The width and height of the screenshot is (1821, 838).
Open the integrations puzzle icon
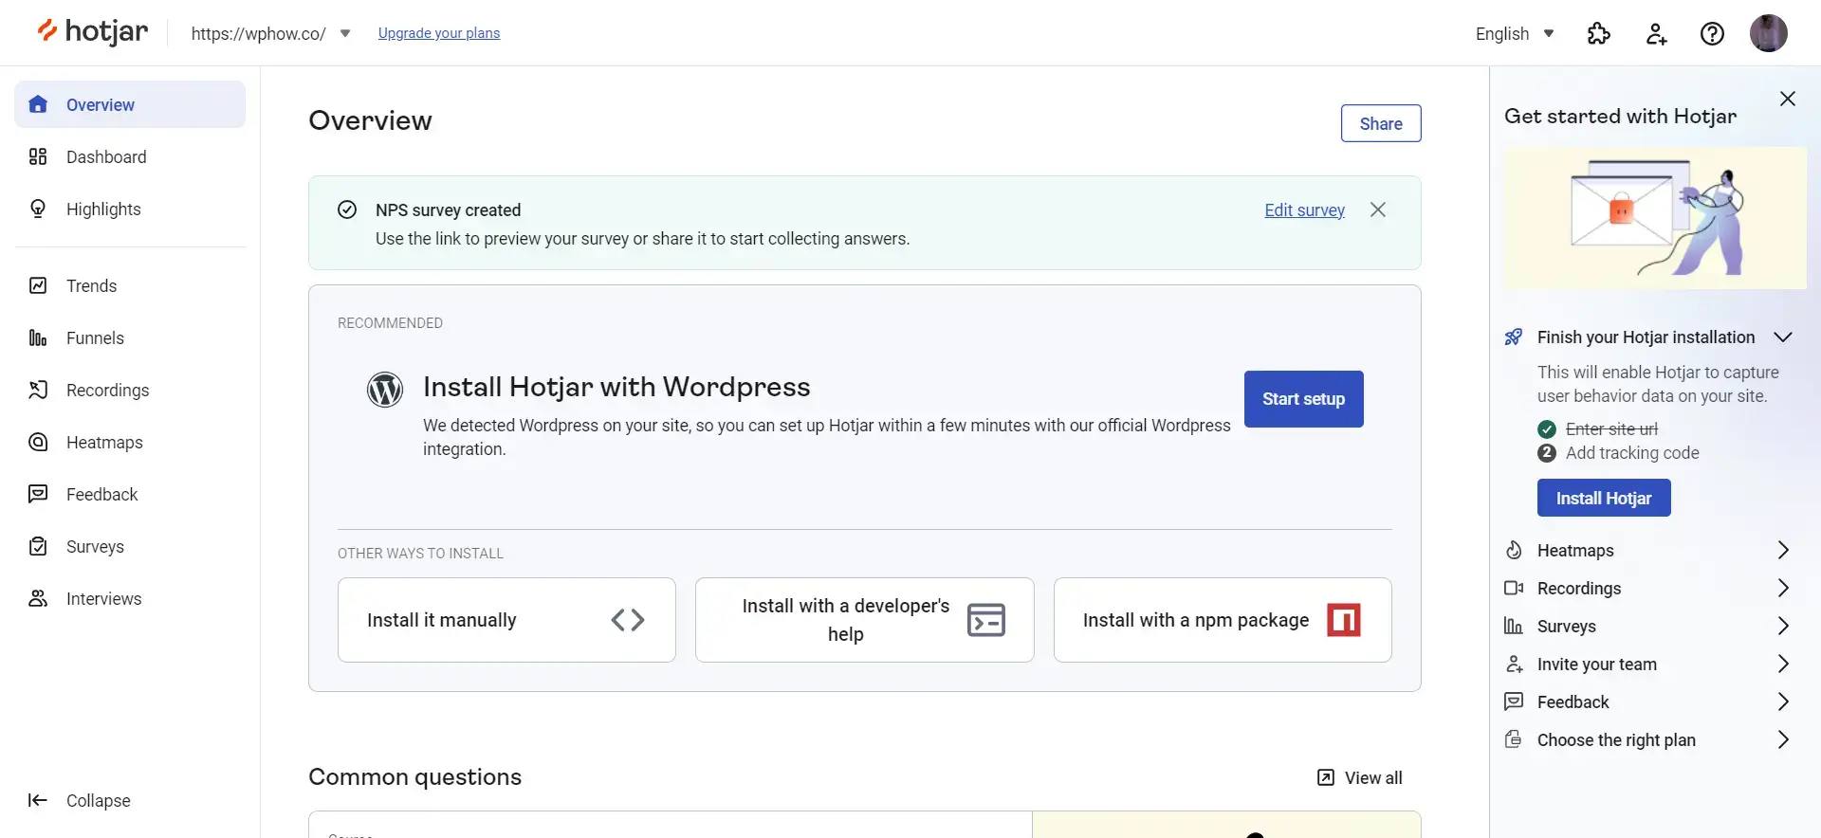(1599, 34)
